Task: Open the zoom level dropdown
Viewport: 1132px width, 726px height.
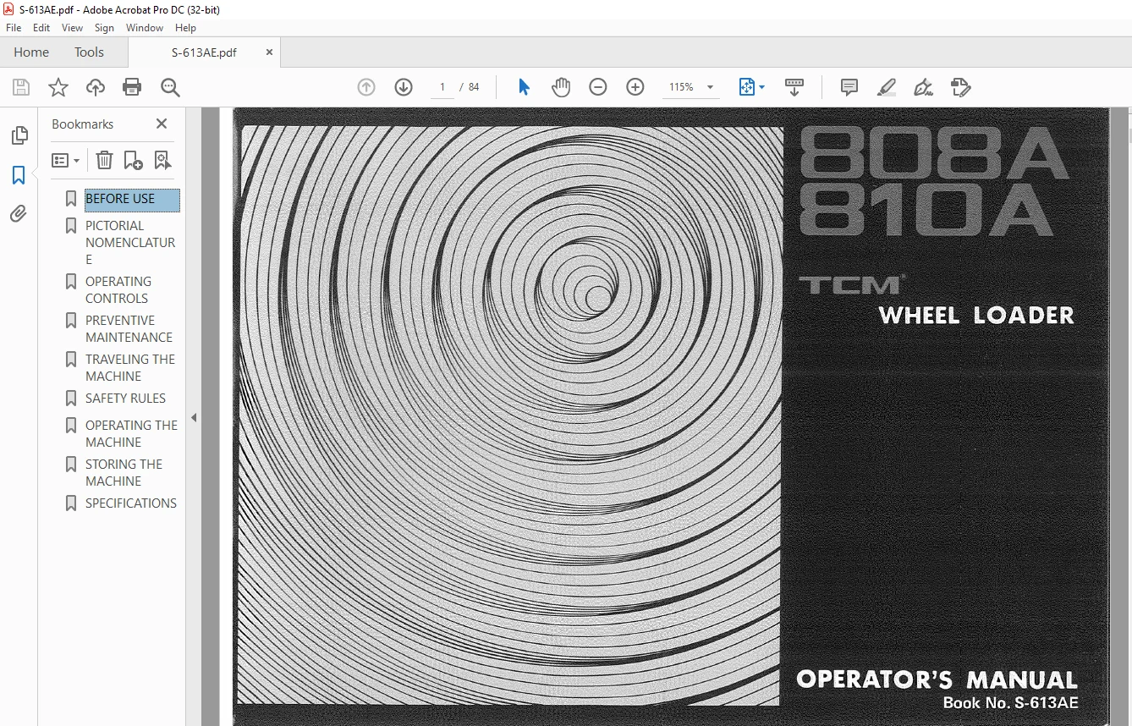Action: click(x=710, y=87)
